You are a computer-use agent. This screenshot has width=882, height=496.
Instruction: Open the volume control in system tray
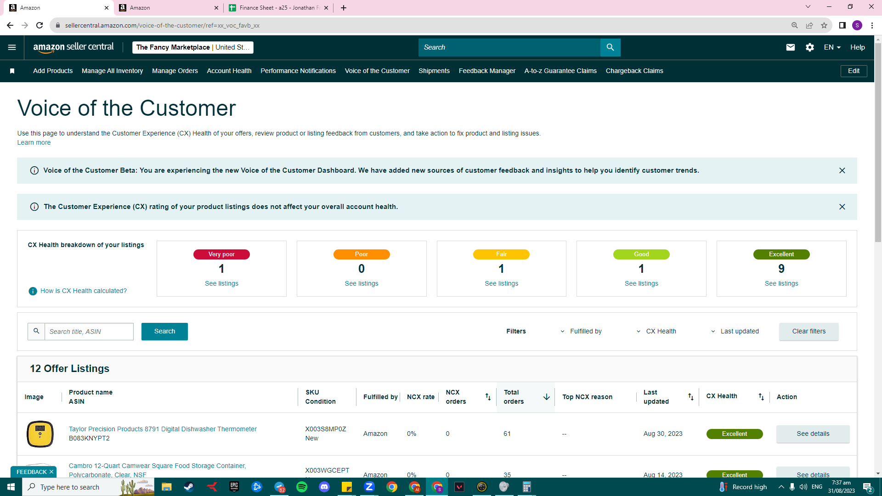(803, 487)
